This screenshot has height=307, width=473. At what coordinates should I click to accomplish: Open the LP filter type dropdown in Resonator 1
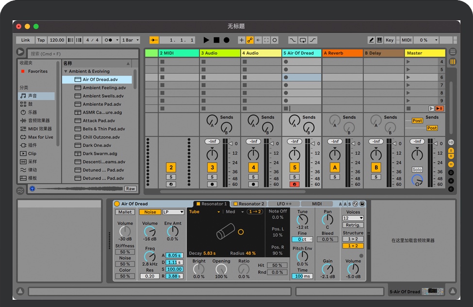coord(174,212)
